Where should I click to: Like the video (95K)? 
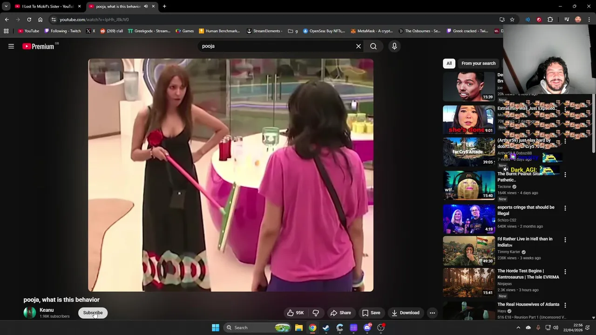pos(295,313)
